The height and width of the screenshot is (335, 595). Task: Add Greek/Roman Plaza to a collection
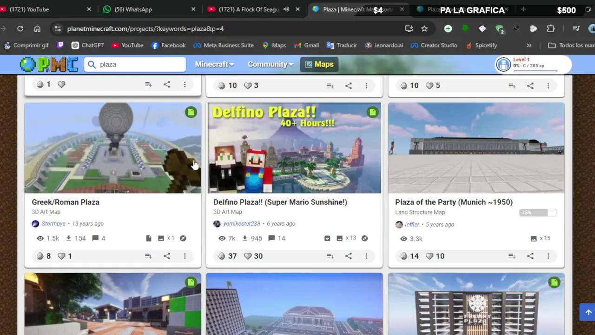pyautogui.click(x=148, y=256)
